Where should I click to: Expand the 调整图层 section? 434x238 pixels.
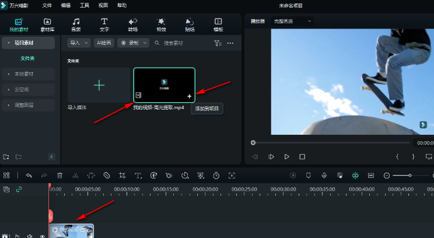tap(28, 105)
